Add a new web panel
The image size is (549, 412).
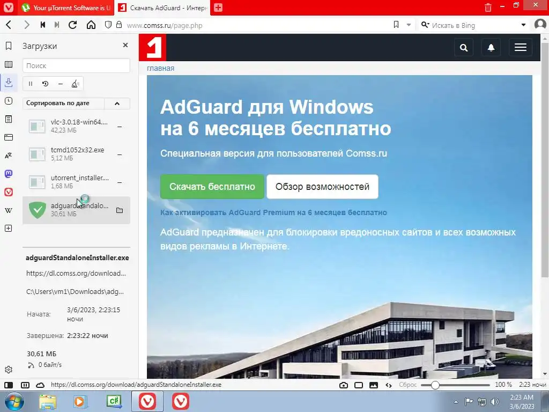tap(9, 229)
